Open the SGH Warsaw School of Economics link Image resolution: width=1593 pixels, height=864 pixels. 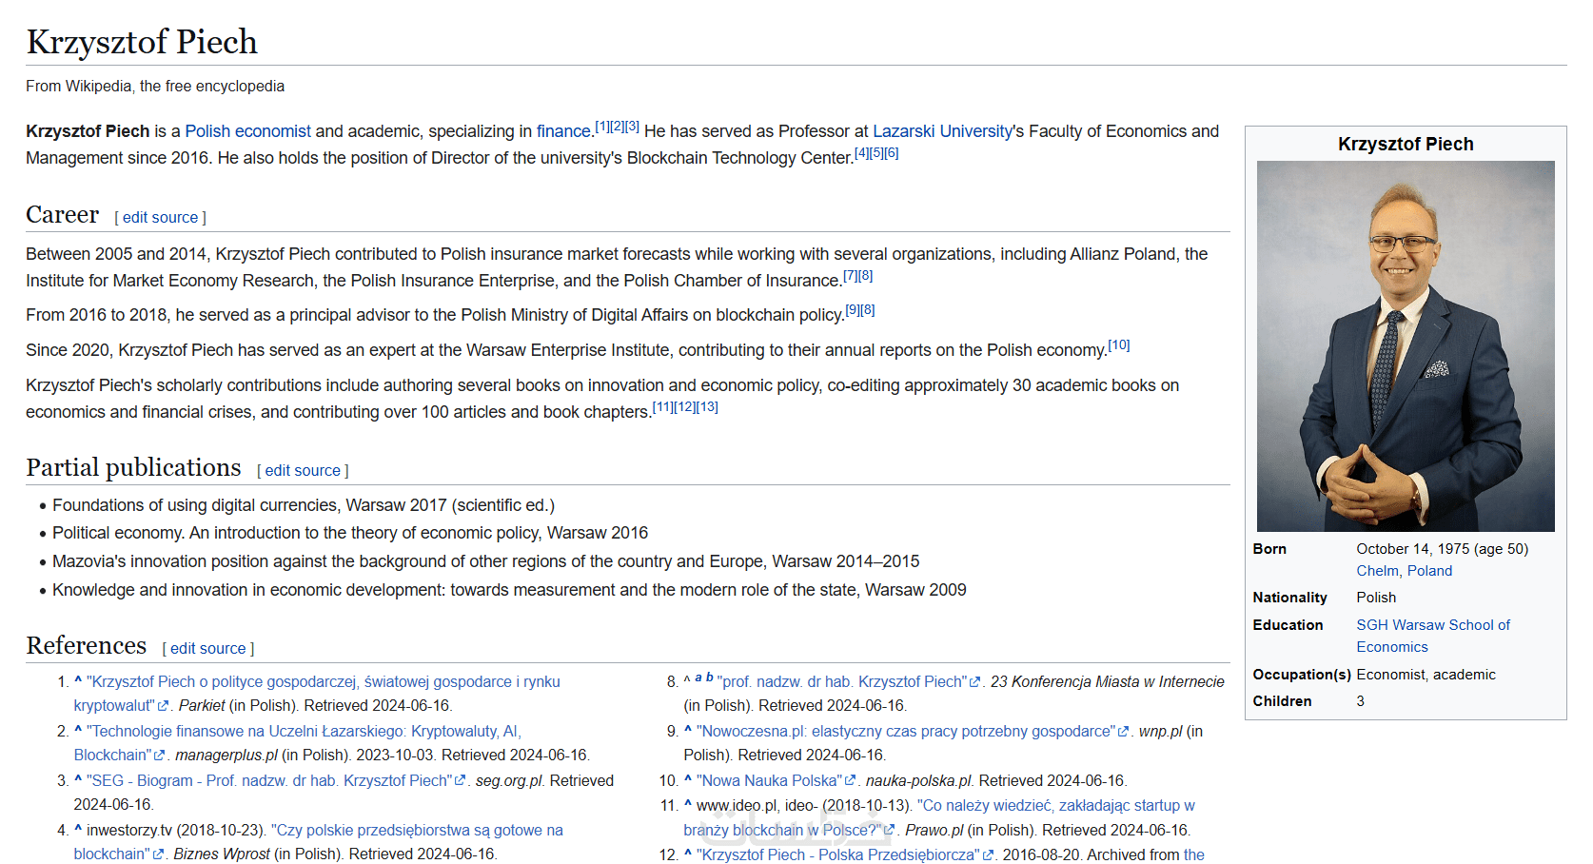(x=1433, y=636)
